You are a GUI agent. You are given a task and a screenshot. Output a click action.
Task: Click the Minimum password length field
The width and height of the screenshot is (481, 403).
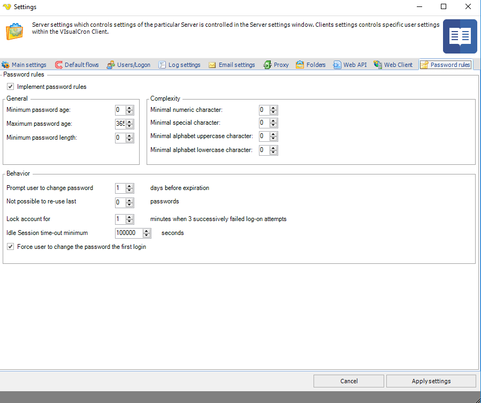(x=120, y=138)
